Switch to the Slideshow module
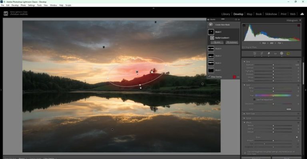Viewport: 307px width, 159px height. [x=271, y=14]
